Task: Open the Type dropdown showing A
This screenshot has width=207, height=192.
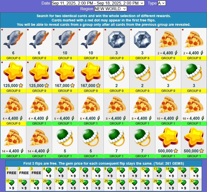Action: pos(162,3)
